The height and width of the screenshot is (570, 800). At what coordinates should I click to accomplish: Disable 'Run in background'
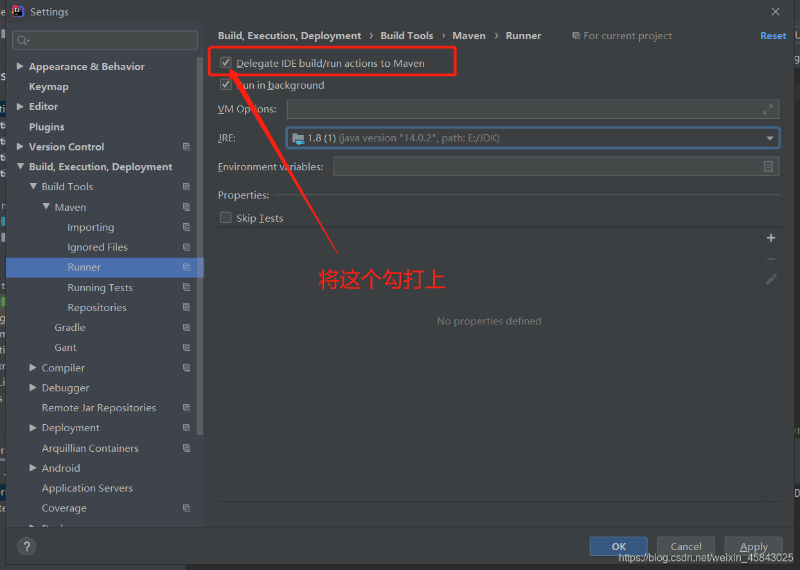tap(226, 84)
